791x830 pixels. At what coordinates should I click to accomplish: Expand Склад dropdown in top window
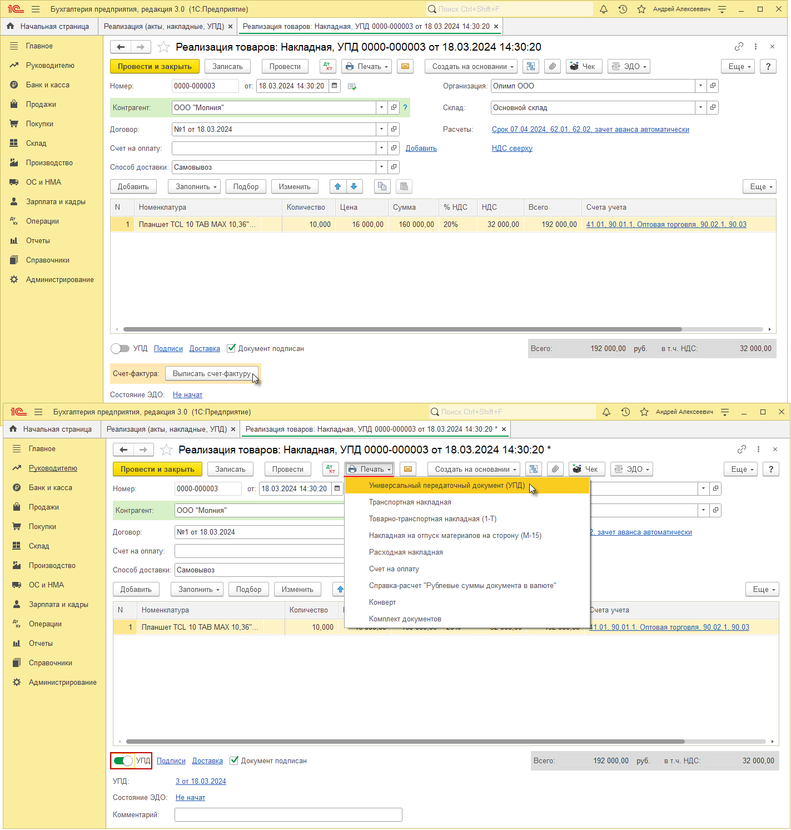[700, 107]
